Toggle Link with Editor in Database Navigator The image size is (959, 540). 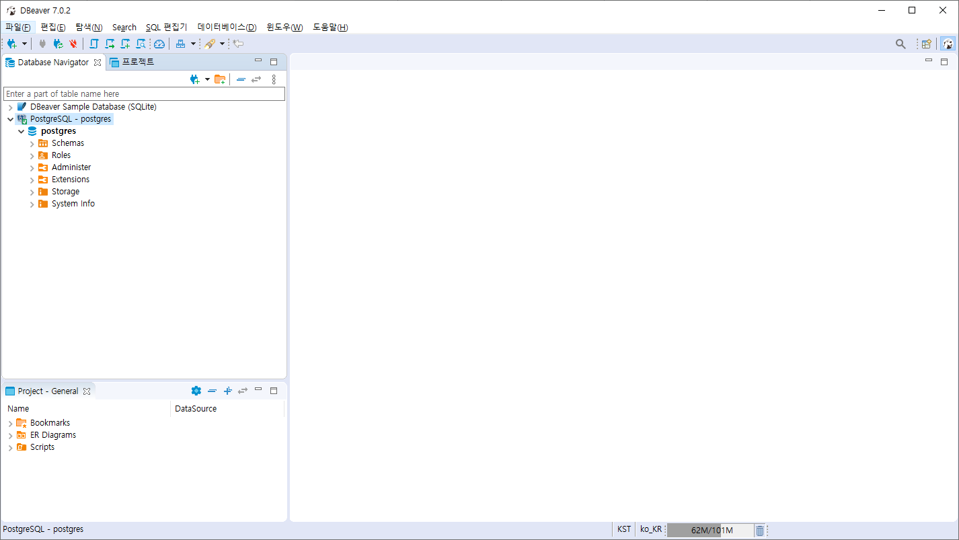pyautogui.click(x=256, y=79)
